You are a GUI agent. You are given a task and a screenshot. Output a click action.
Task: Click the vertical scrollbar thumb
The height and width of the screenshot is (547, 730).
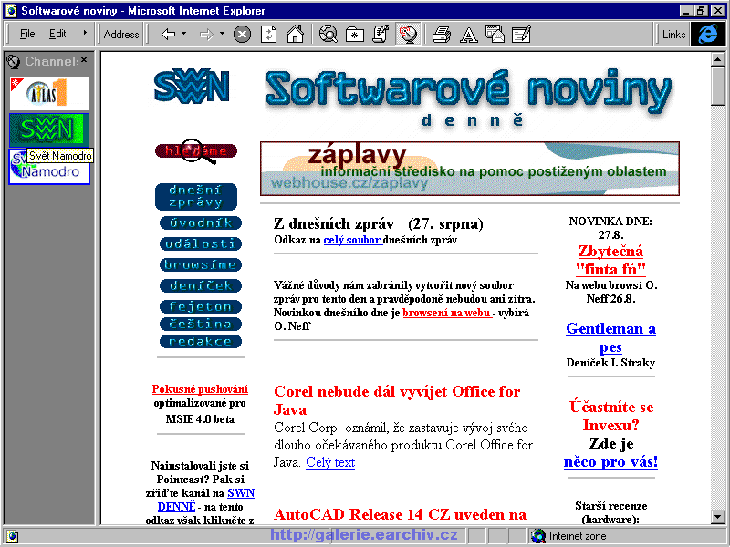point(717,86)
